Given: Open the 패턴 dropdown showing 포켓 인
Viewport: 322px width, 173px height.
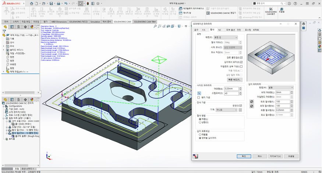Looking at the screenshot, I should (x=226, y=37).
